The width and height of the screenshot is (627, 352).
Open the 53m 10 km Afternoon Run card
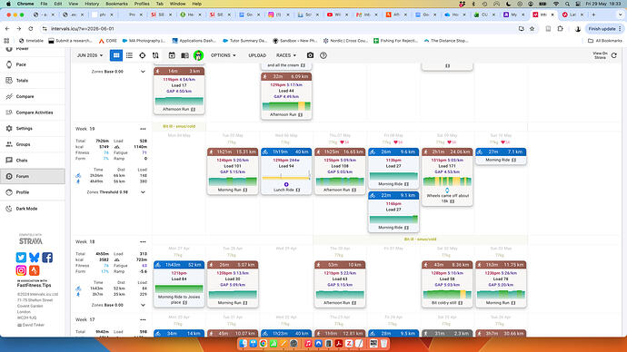pos(340,284)
